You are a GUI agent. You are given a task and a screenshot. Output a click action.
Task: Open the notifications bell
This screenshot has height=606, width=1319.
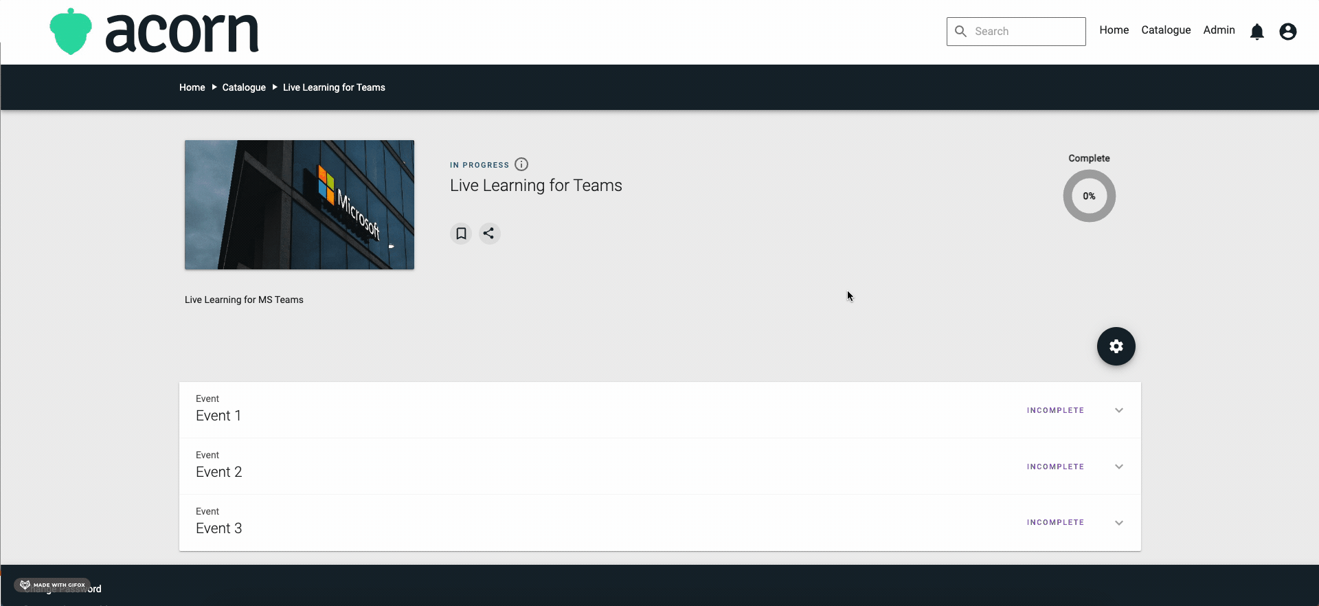click(1257, 32)
